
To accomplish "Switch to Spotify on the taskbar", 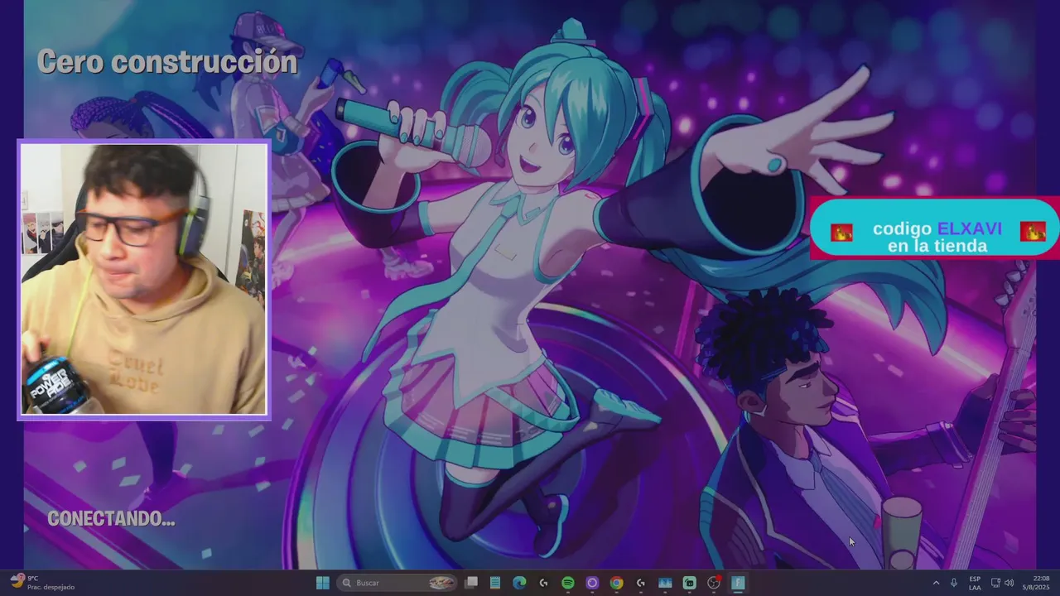I will pyautogui.click(x=568, y=583).
